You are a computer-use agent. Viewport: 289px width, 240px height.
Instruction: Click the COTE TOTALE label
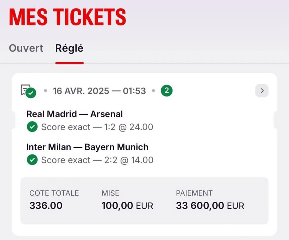click(54, 193)
